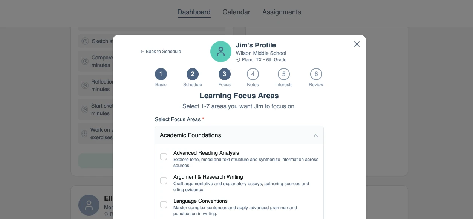Tick the Language Conventions checkbox
Screen dimensions: 473x219
(164, 205)
